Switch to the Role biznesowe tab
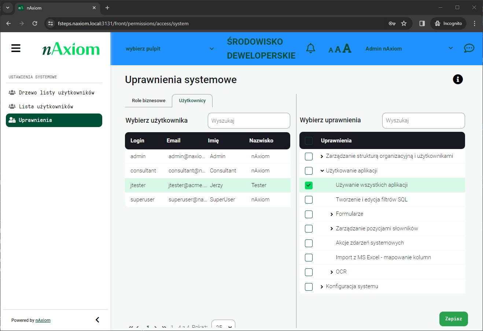This screenshot has height=331, width=483. pyautogui.click(x=148, y=101)
